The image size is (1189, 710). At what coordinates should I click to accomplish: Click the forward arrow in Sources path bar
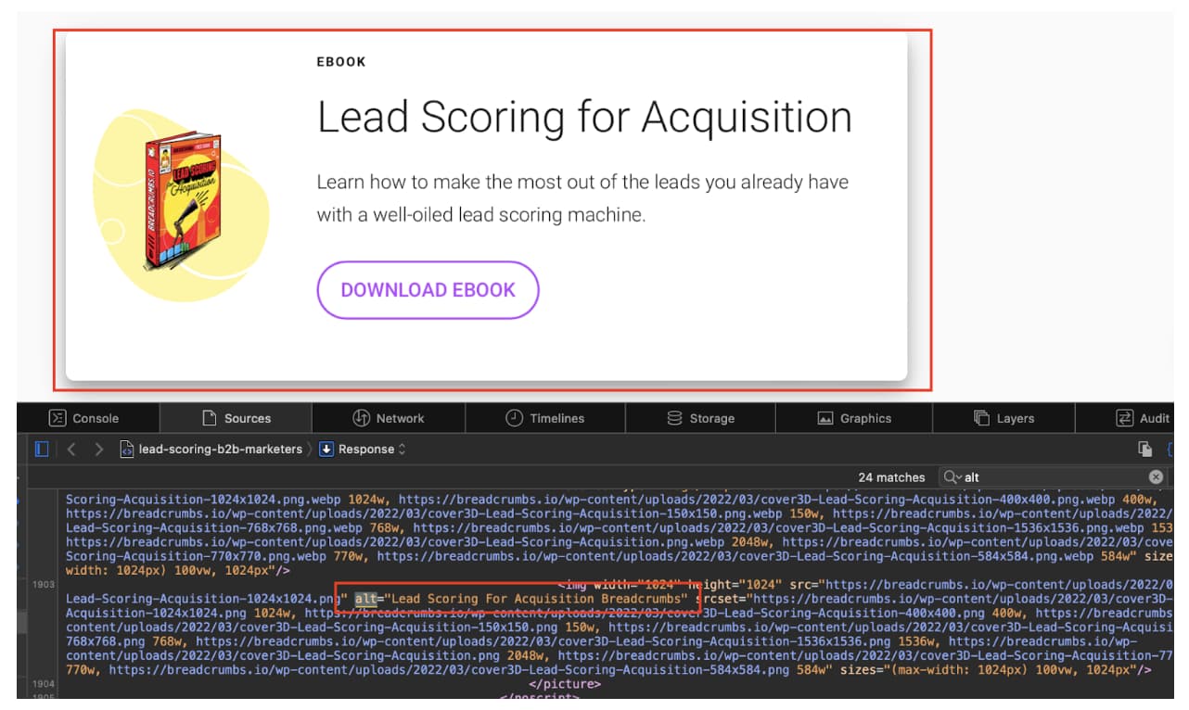98,450
